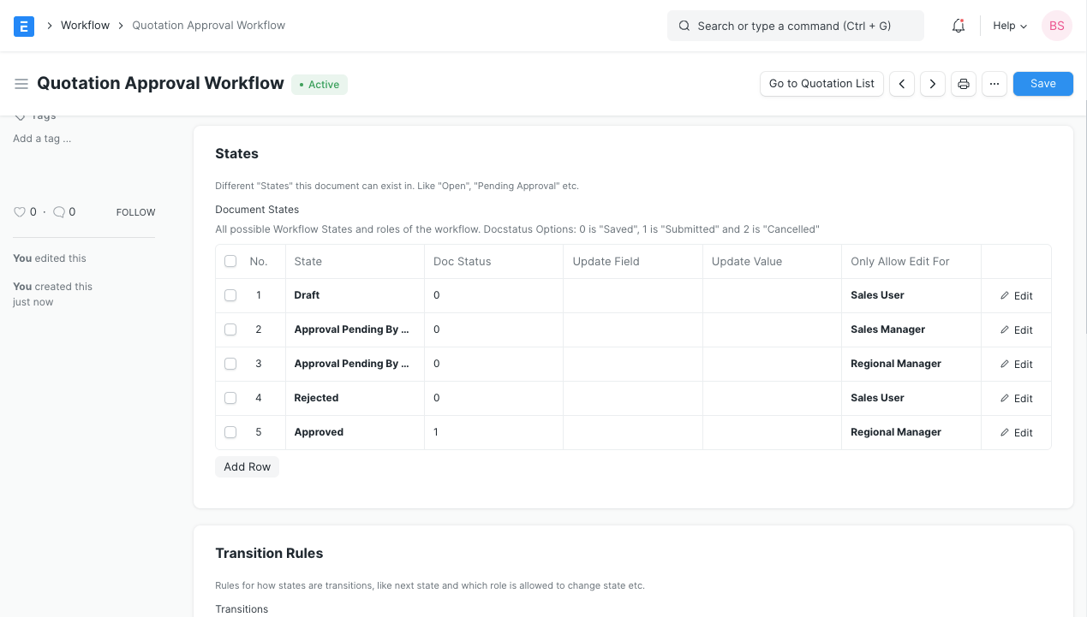Image resolution: width=1087 pixels, height=617 pixels.
Task: Click the print icon
Action: tap(964, 84)
